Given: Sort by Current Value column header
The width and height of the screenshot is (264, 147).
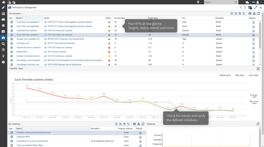Looking at the screenshot, I should point(120,18).
